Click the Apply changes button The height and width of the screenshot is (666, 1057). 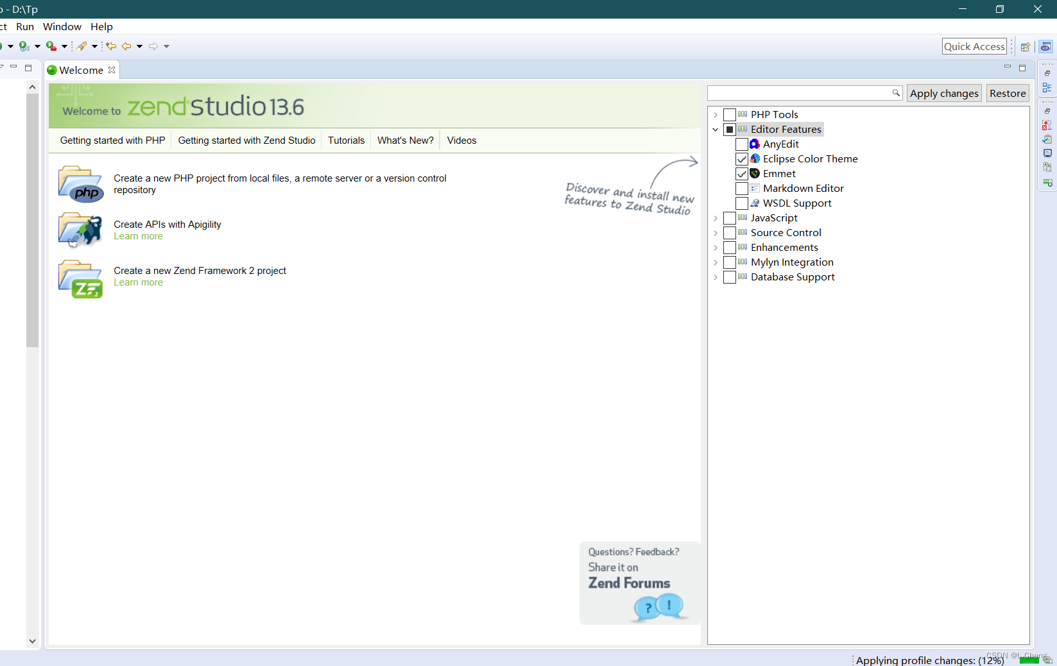944,94
